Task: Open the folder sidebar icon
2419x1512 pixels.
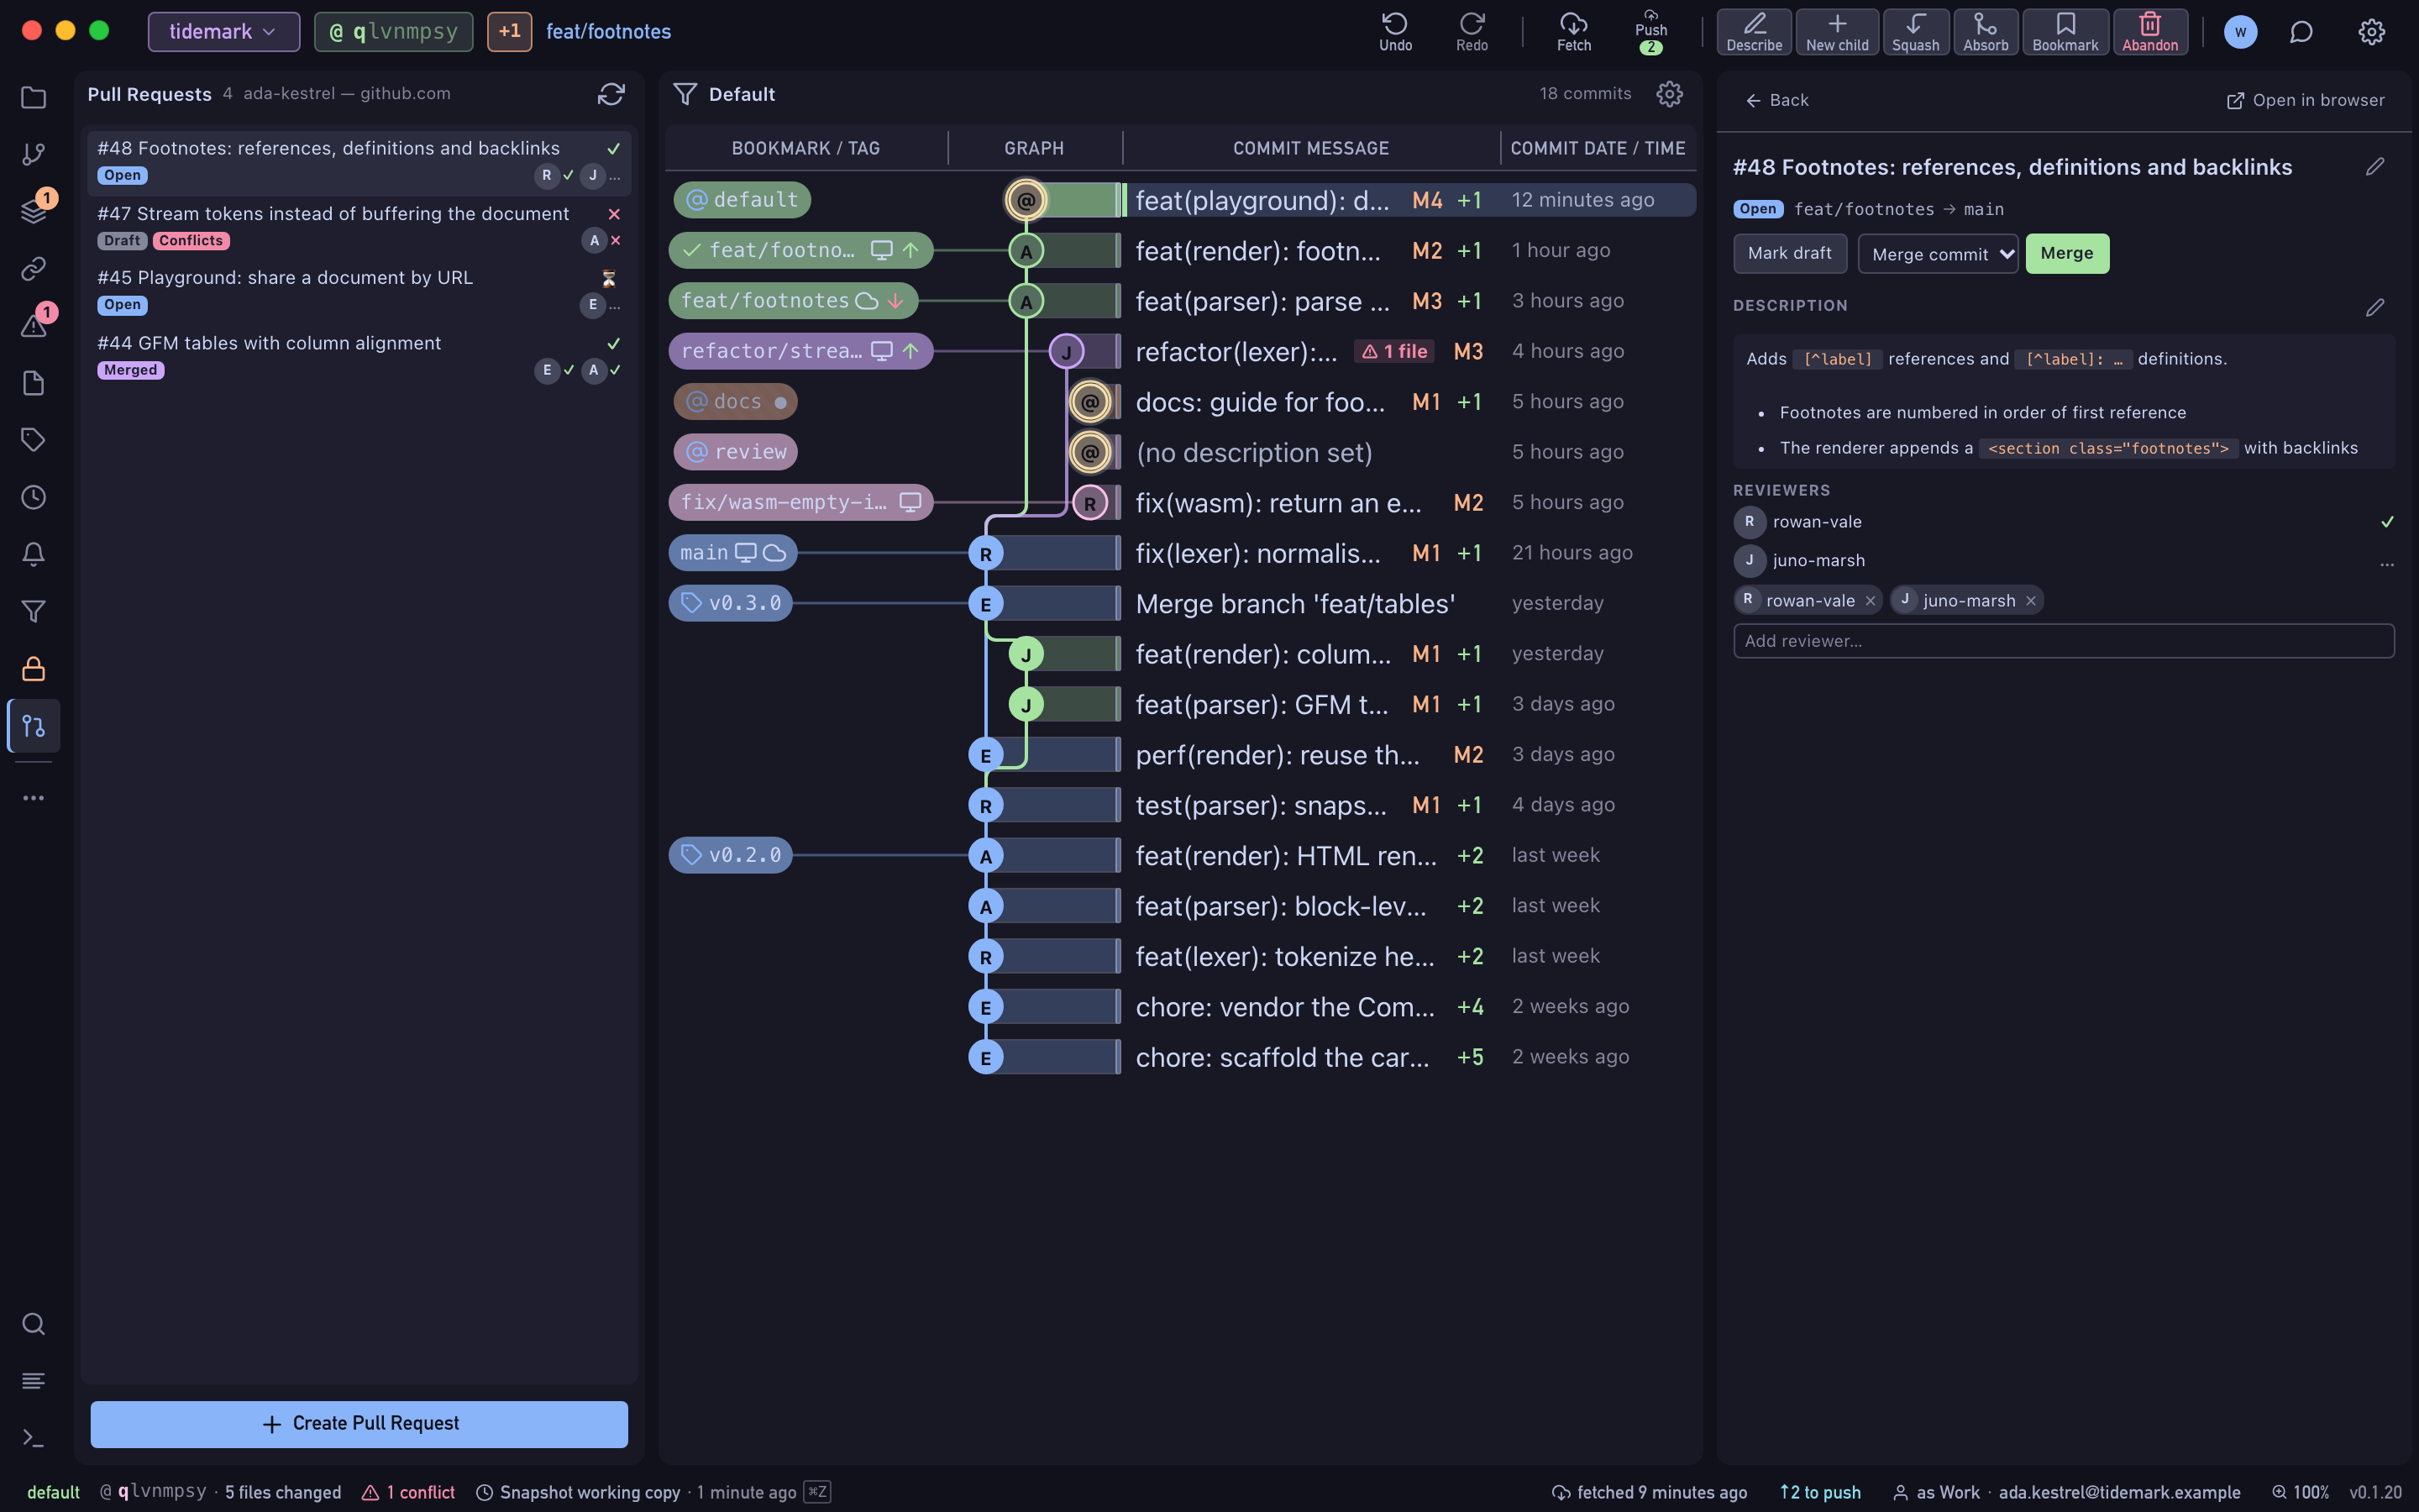Action: (34, 97)
